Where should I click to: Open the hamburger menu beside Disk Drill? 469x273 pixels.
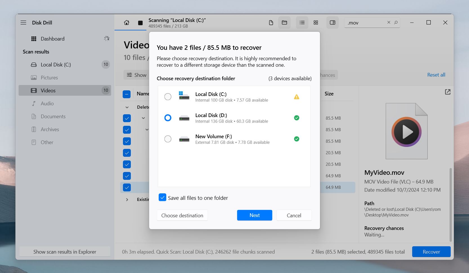pyautogui.click(x=23, y=23)
